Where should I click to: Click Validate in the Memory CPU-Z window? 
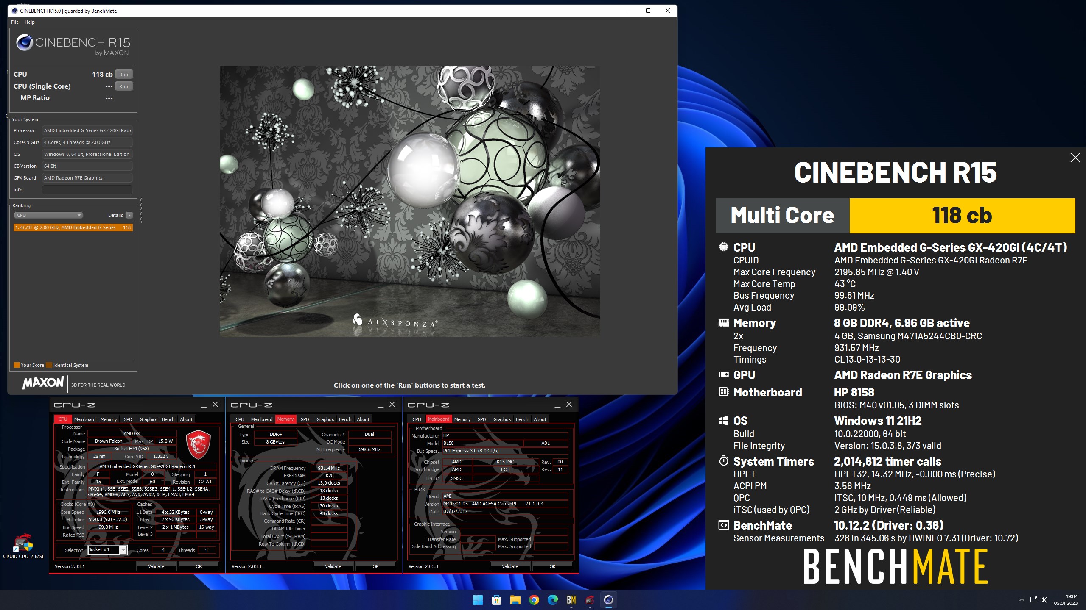click(333, 566)
